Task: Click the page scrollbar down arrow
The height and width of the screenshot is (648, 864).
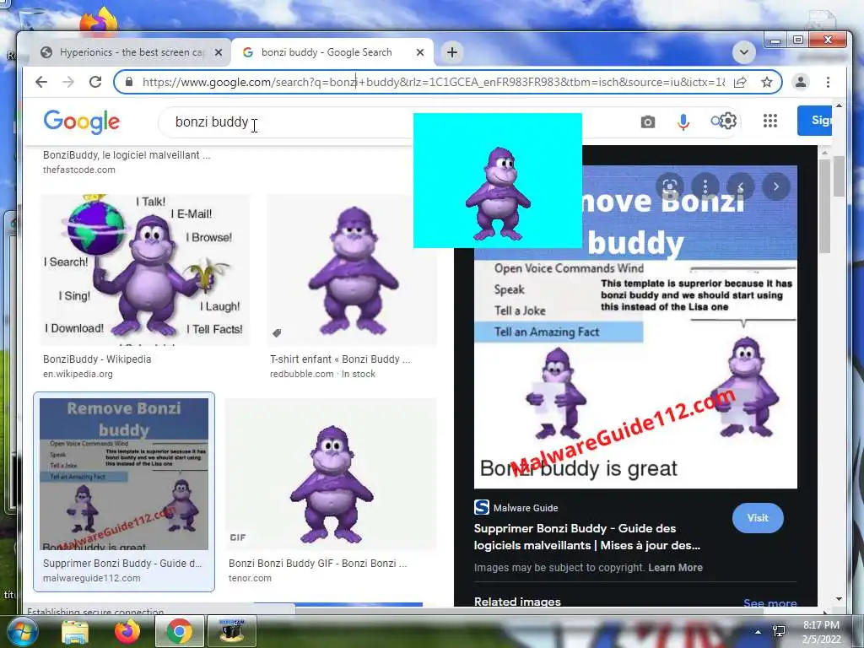Action: (839, 599)
